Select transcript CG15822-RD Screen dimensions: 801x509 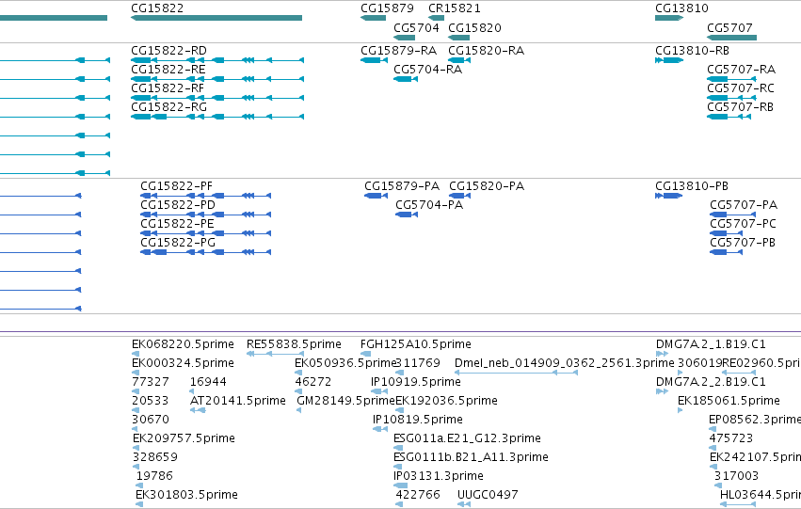(217, 60)
